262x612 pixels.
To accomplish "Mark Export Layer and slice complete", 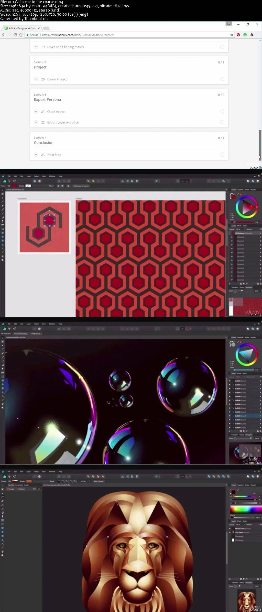I will tap(222, 122).
